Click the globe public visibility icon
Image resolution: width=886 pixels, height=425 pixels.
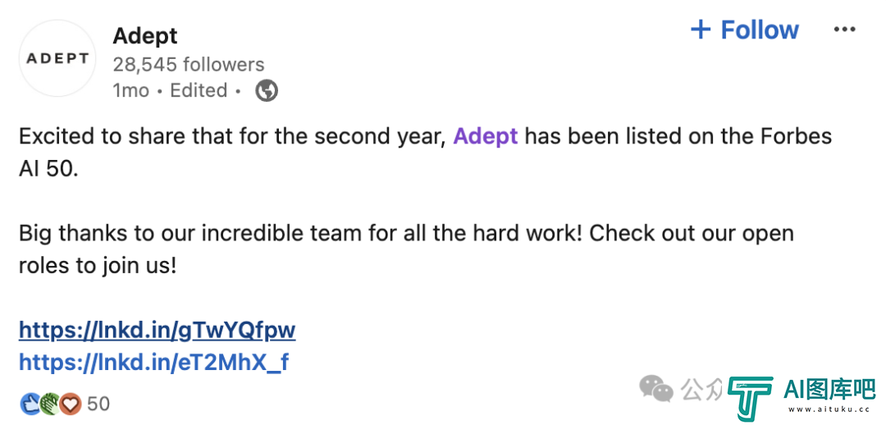tap(267, 90)
